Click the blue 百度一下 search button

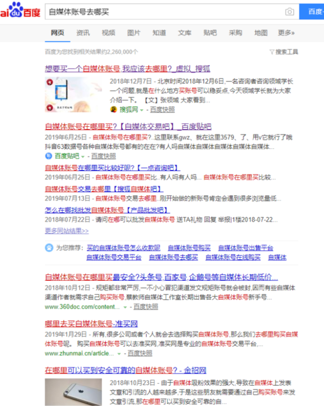coord(311,12)
